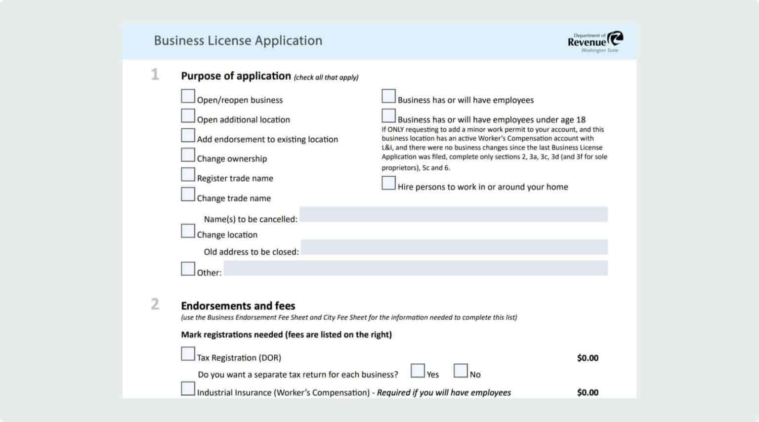Enable Industrial Insurance Worker's Compensation
This screenshot has height=422, width=759.
pyautogui.click(x=188, y=388)
